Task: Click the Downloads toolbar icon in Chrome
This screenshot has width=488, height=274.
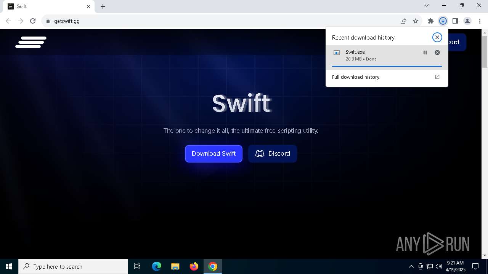Action: [443, 21]
